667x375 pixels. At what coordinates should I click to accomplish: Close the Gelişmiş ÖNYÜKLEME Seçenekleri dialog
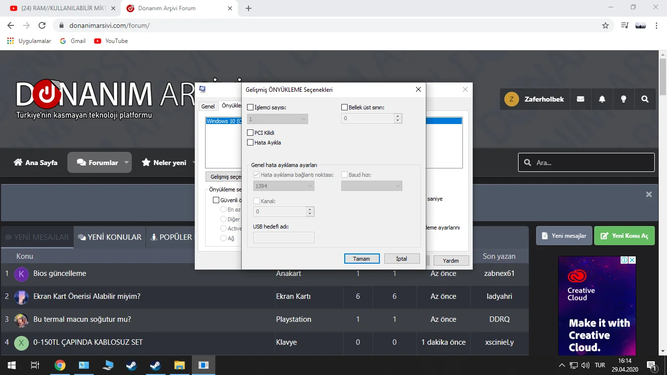pos(418,89)
